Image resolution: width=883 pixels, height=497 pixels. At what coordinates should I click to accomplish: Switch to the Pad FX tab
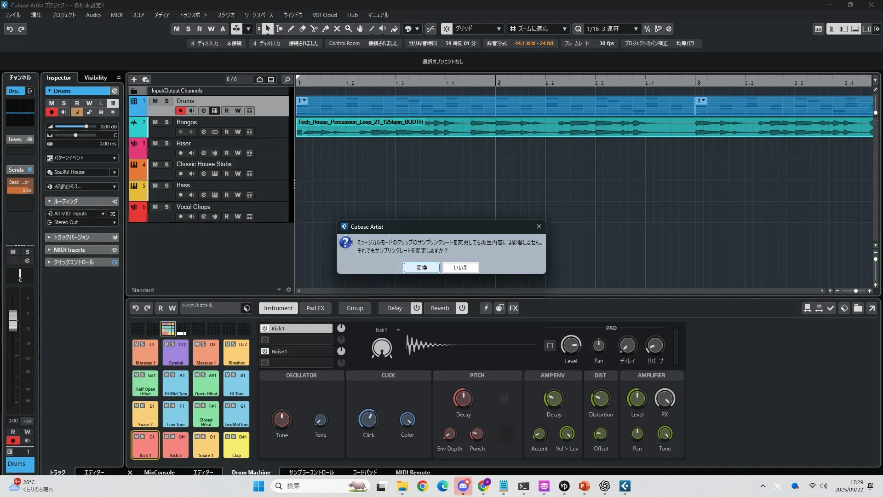click(315, 308)
